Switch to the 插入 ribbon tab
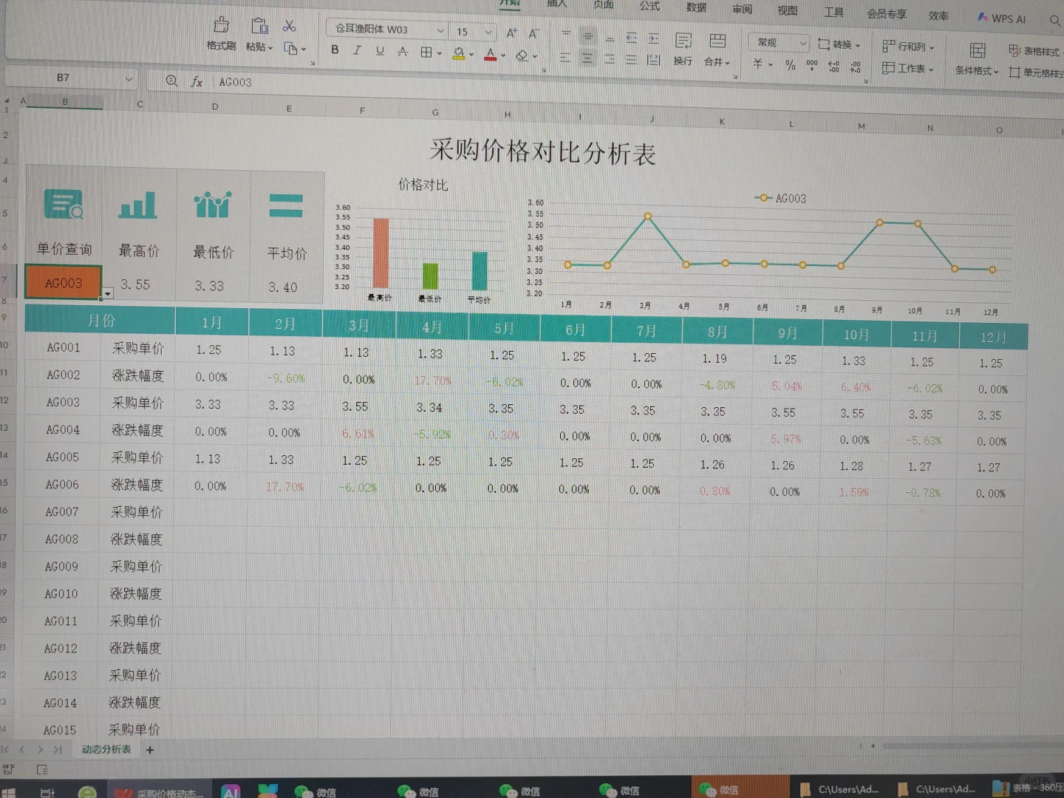Screen dimensions: 1064x798 pos(556,6)
